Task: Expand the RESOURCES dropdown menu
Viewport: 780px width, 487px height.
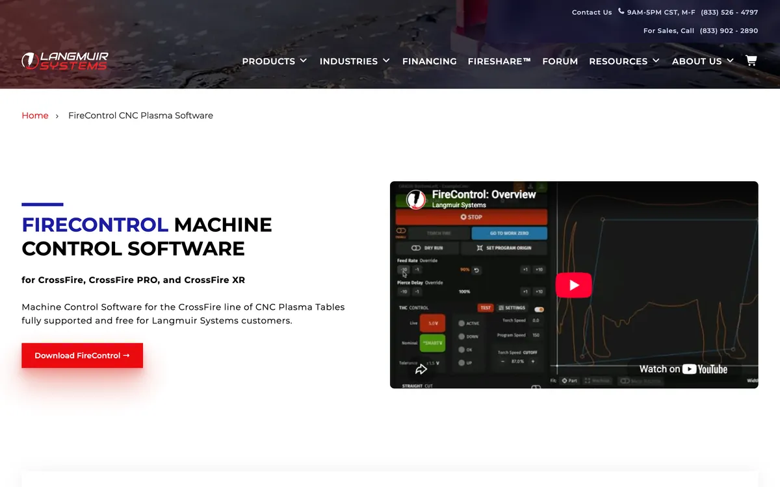Action: pos(624,61)
